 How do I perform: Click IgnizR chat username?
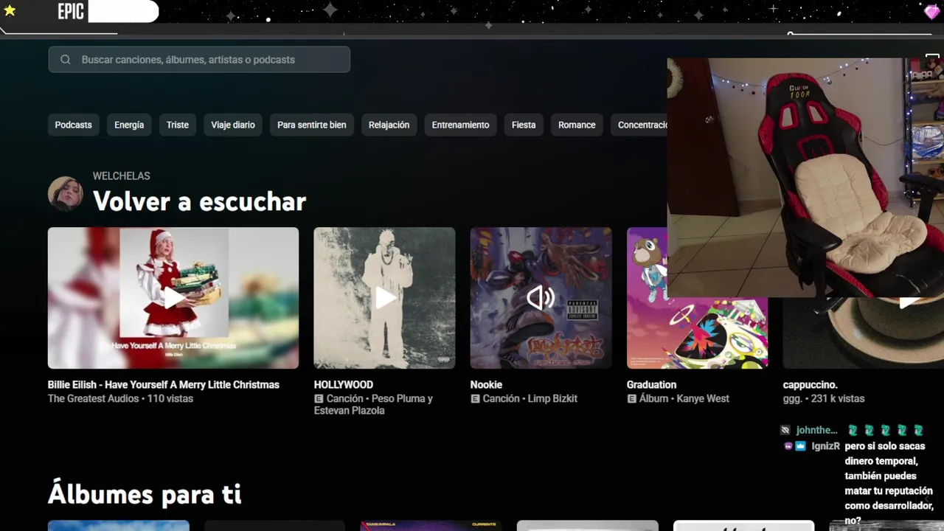[x=825, y=446]
